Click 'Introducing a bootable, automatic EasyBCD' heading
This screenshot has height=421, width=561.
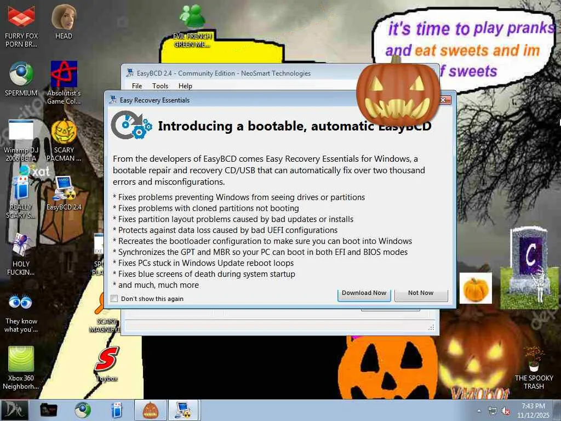click(295, 126)
